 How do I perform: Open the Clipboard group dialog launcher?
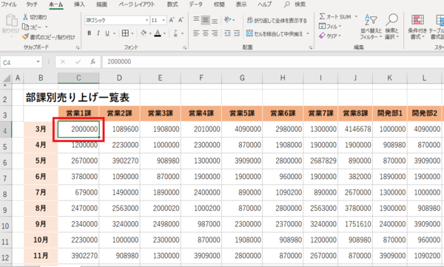tap(77, 48)
